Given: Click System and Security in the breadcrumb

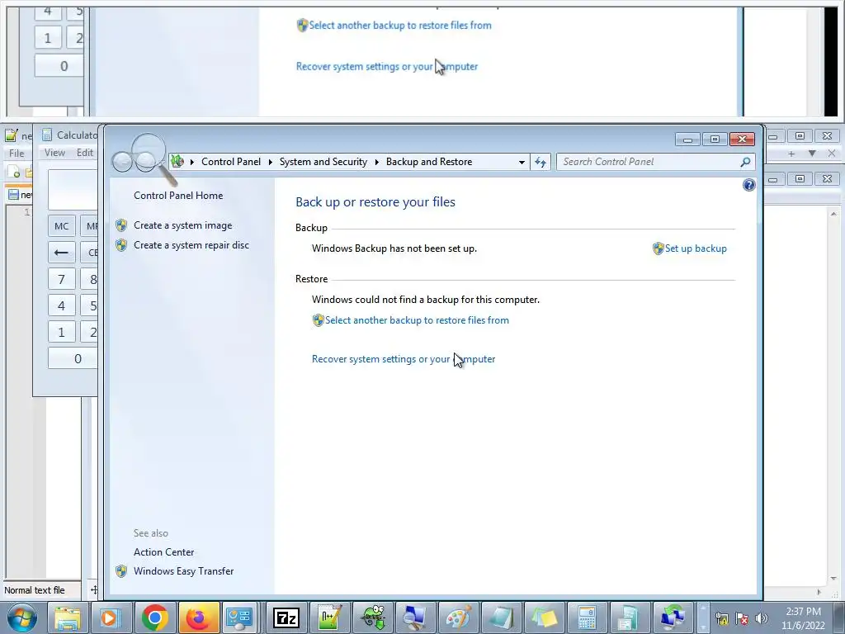Looking at the screenshot, I should 323,162.
